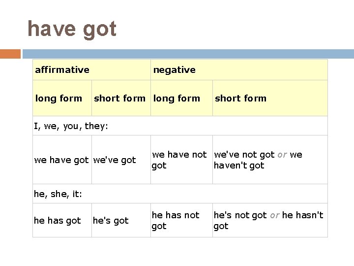
Task: Click the gray "or" in the "he's not got" cell
Action: [275, 215]
